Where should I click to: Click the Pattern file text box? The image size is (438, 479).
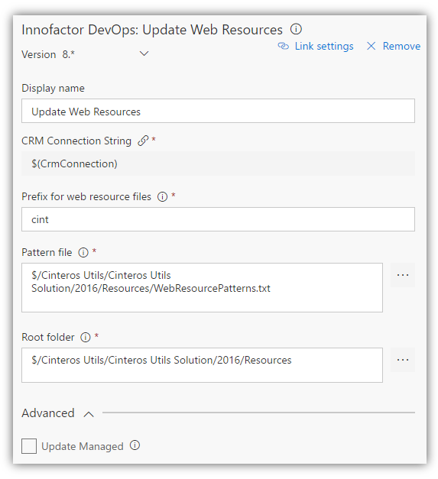[202, 287]
